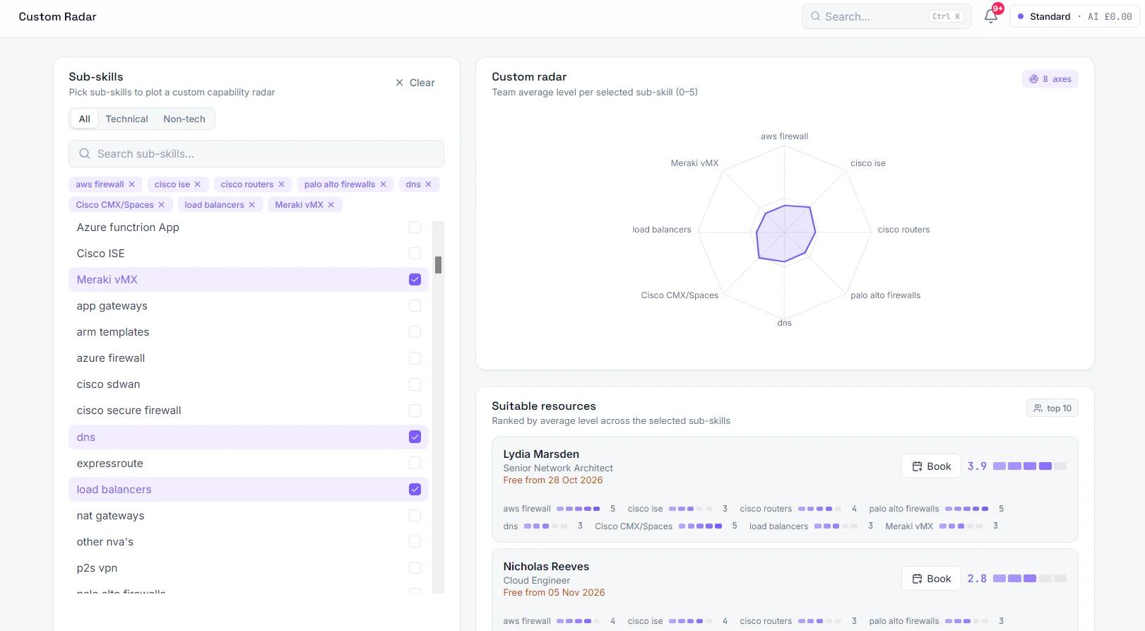Remove the Cisco CMX/Spaces chip
This screenshot has width=1145, height=631.
pyautogui.click(x=161, y=205)
